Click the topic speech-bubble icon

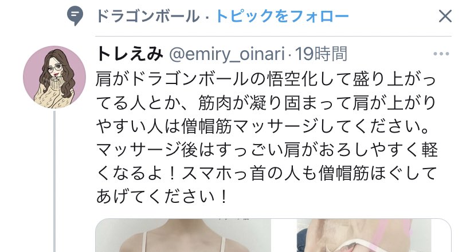[75, 16]
